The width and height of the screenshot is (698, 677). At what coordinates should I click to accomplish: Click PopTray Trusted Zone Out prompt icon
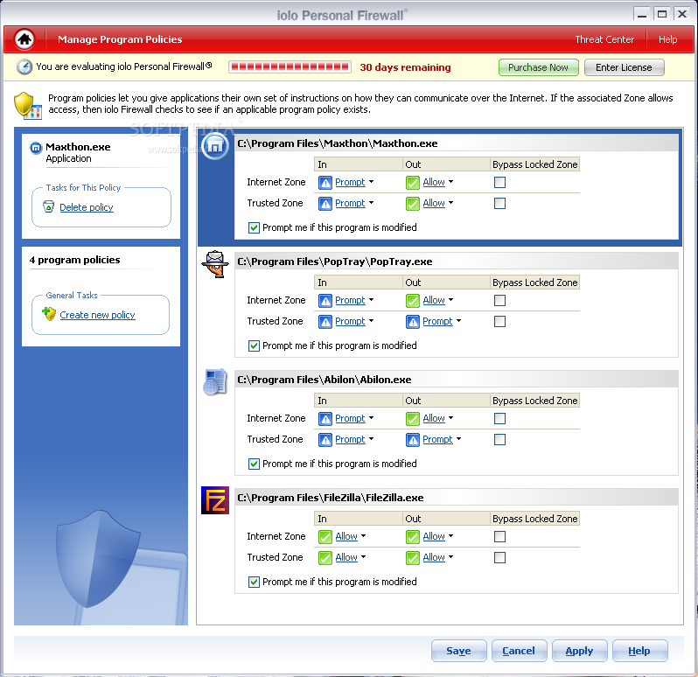[x=413, y=321]
